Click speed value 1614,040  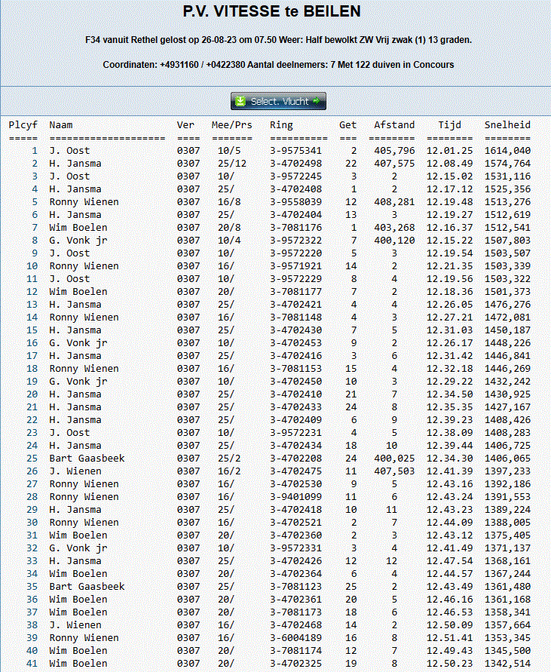coord(508,151)
